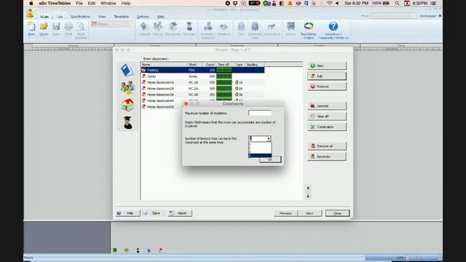Click the Generate new ribbon icon
The height and width of the screenshot is (262, 466).
[255, 30]
